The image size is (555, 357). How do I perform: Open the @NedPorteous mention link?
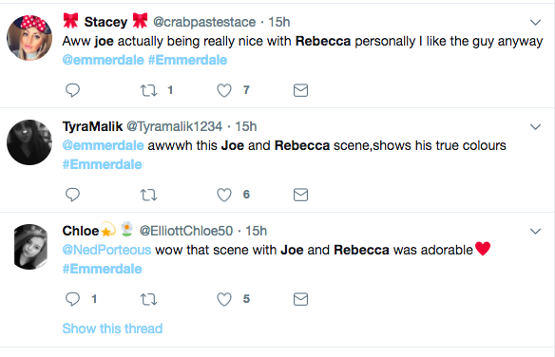tap(106, 251)
